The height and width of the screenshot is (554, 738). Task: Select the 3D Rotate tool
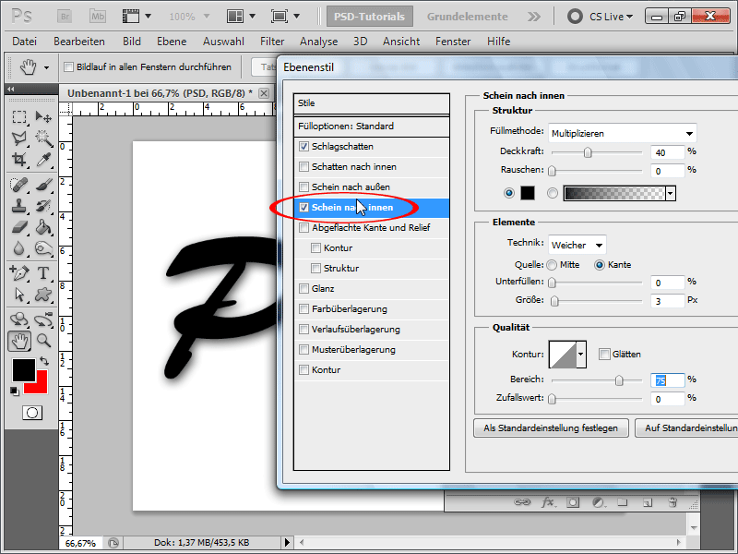pos(18,319)
